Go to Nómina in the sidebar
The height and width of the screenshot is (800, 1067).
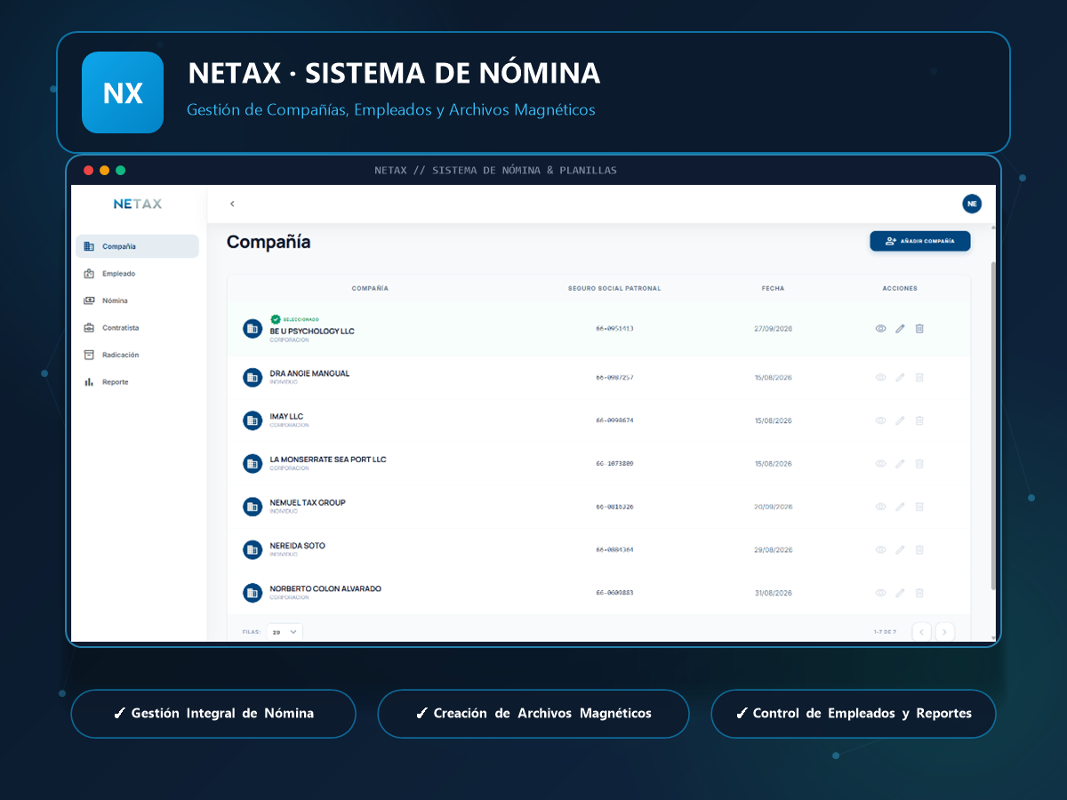click(138, 300)
